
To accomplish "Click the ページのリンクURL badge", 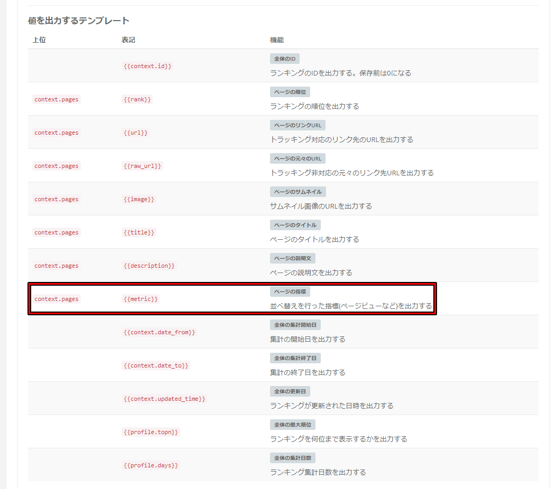I will 298,125.
